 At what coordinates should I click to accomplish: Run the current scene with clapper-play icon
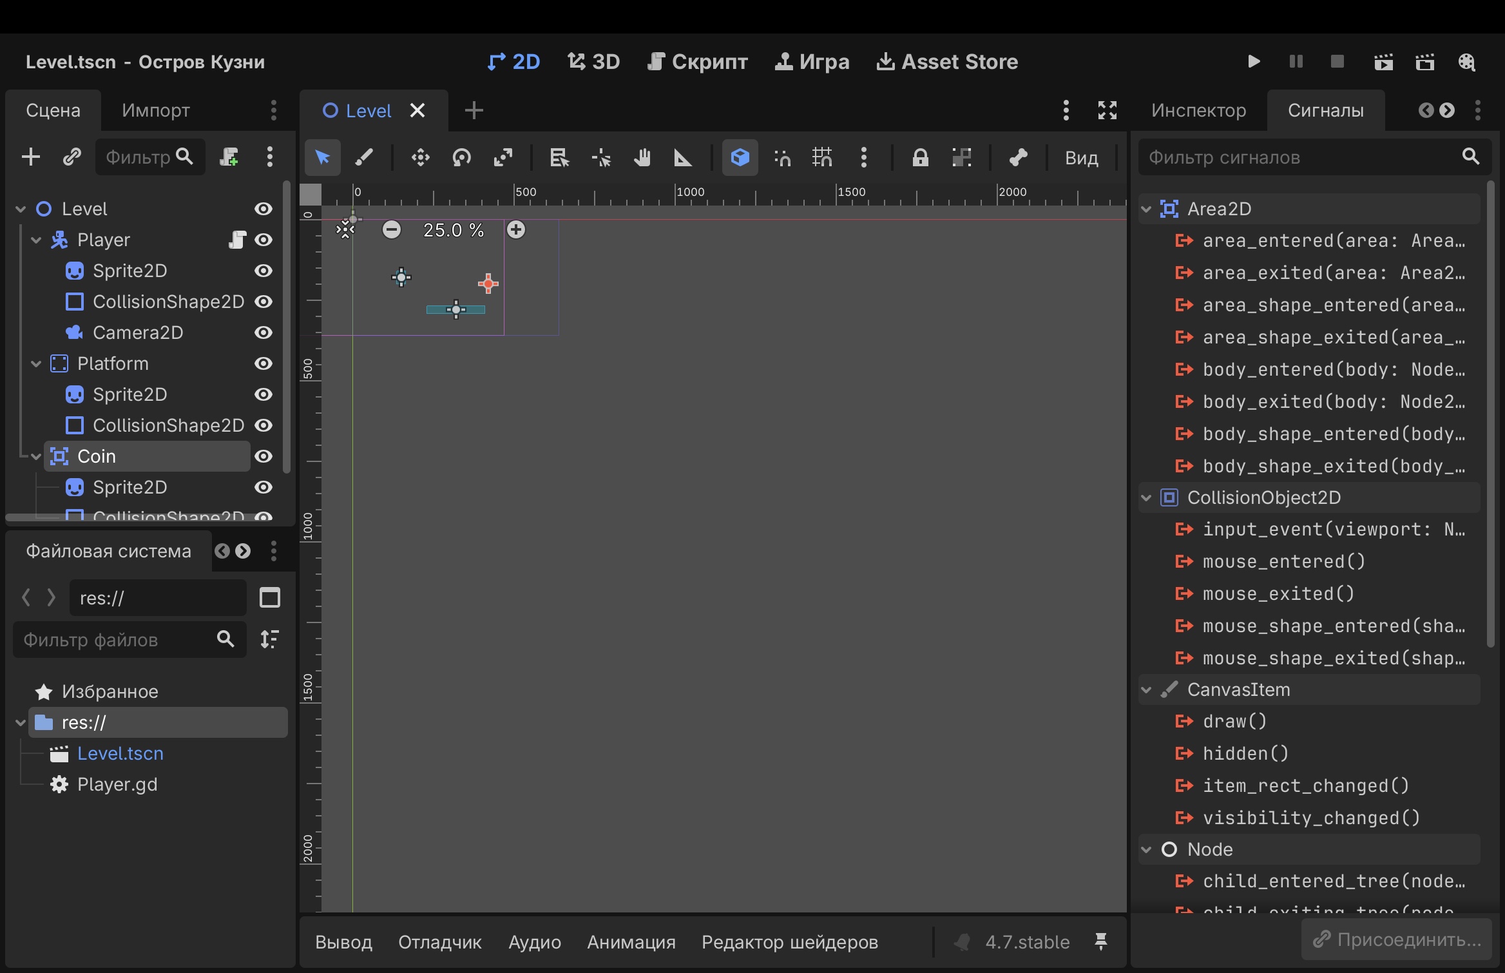pyautogui.click(x=1383, y=62)
